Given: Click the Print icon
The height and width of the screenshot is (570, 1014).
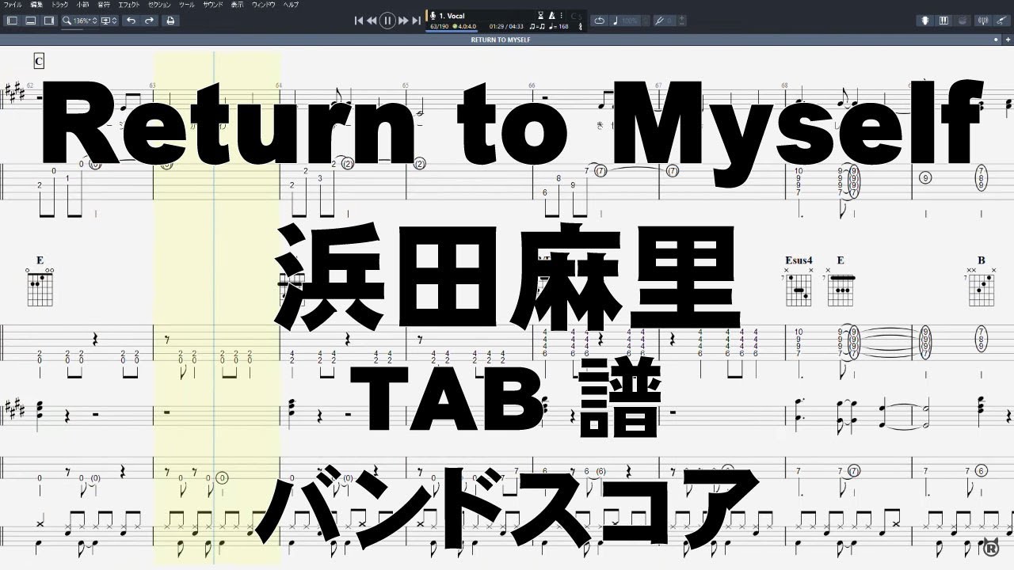Looking at the screenshot, I should click(x=170, y=21).
